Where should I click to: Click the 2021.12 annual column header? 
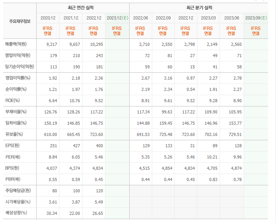pyautogui.click(x=71, y=18)
